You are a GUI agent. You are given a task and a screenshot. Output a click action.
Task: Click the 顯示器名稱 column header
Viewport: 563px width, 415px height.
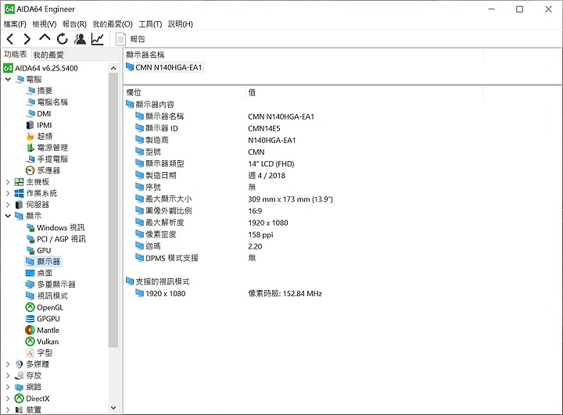145,55
